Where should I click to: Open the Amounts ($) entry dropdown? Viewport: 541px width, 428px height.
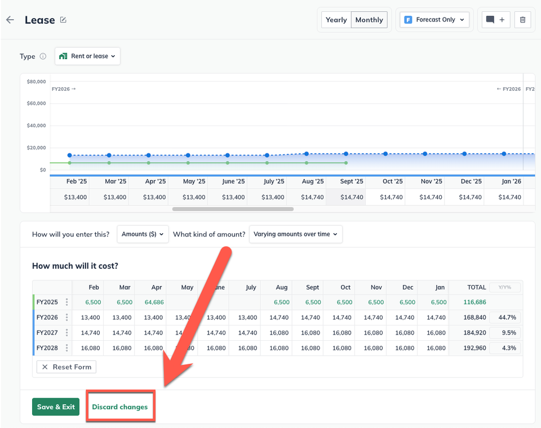pos(143,234)
